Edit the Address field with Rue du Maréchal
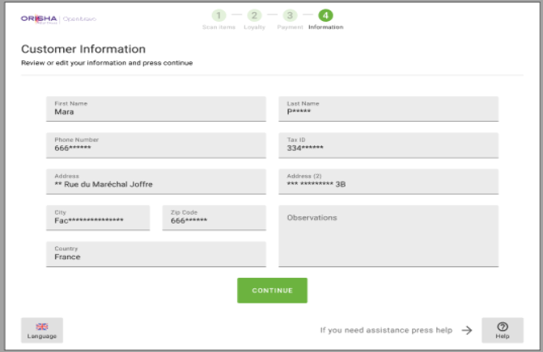 [x=155, y=181]
